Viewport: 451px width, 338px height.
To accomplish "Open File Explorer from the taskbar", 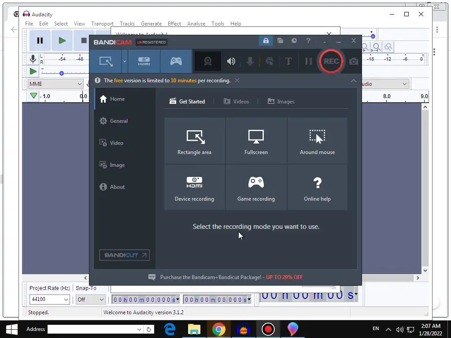I will pos(194,329).
